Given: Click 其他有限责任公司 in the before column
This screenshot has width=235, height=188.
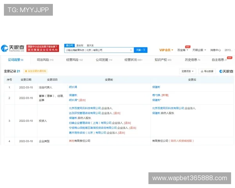Looking at the screenshot, I should [x=80, y=141].
